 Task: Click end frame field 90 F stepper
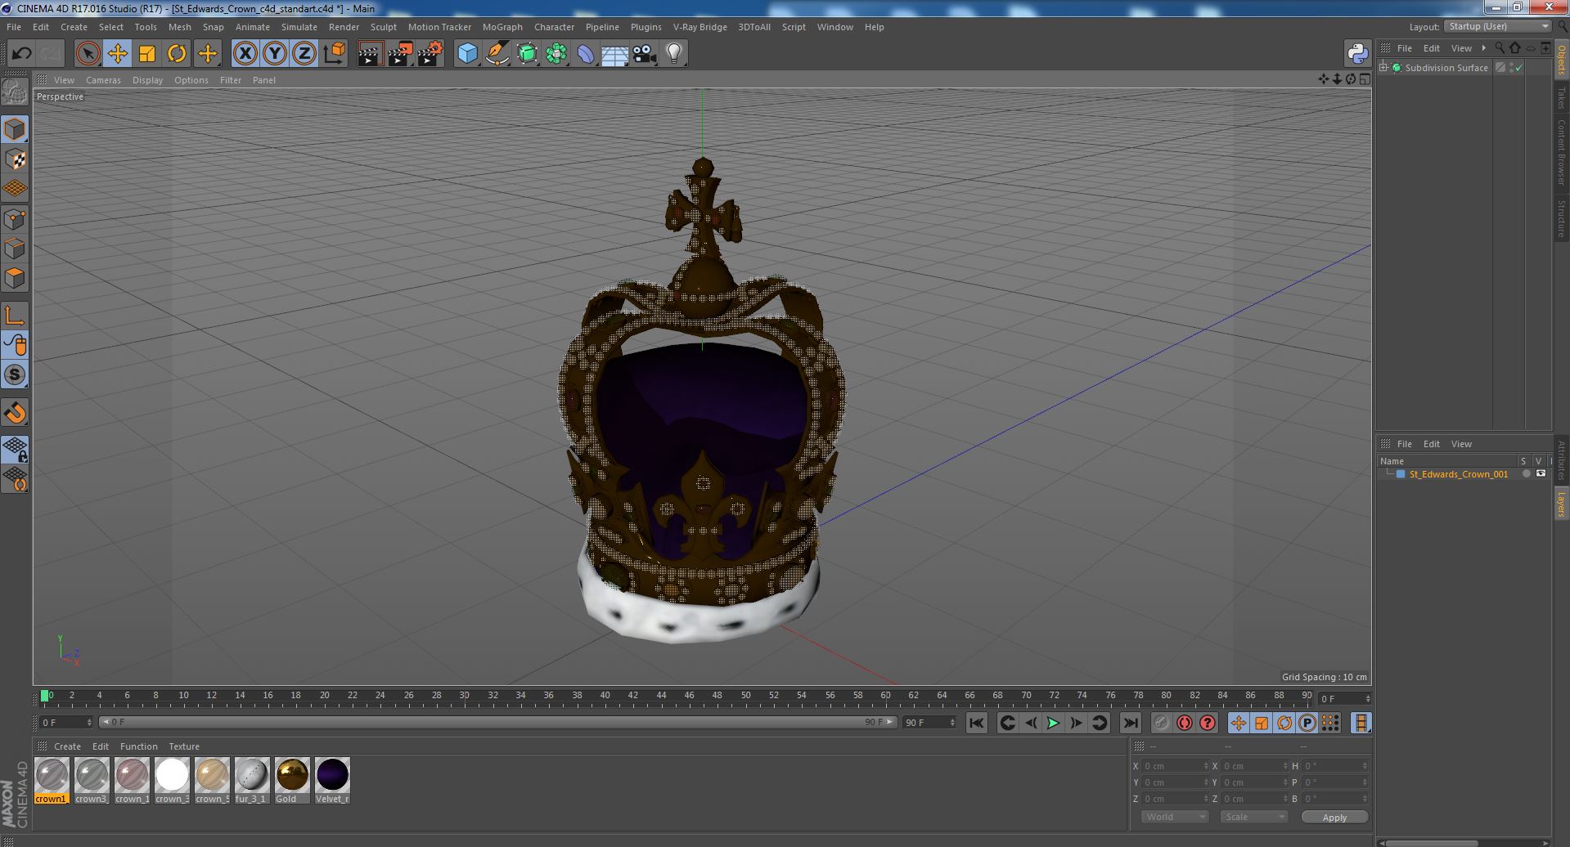tap(951, 723)
